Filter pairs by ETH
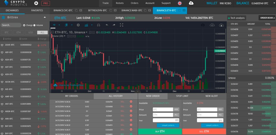Viewport: 276px width, 135px height. coord(18,33)
